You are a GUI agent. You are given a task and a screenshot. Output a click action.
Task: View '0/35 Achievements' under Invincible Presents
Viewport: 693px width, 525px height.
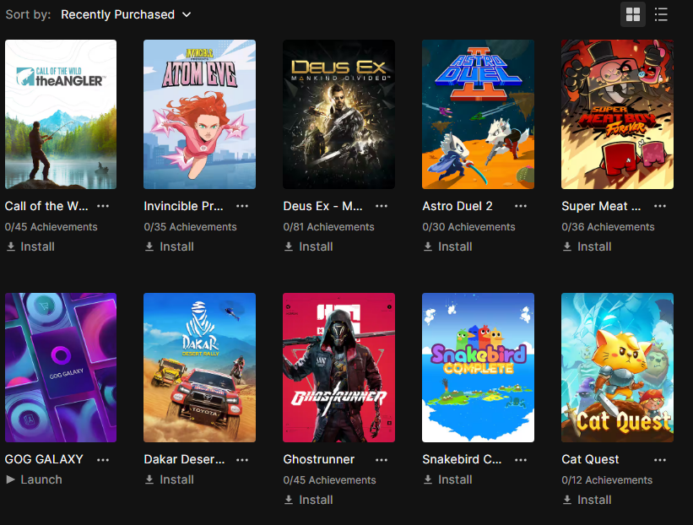pos(191,227)
